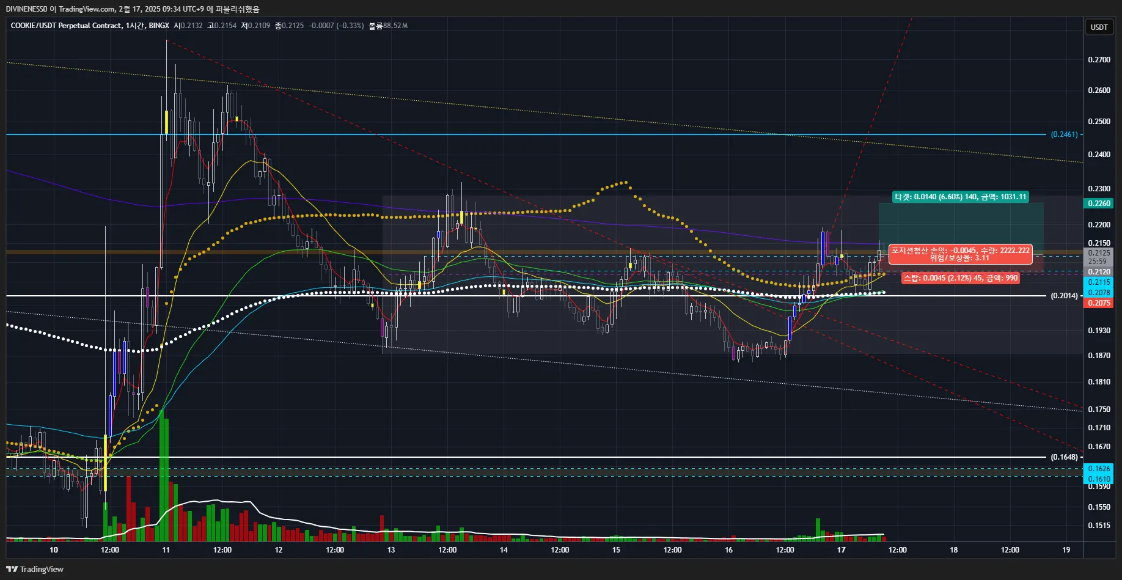The height and width of the screenshot is (580, 1122).
Task: Click the (0.2461) horizontal line label
Action: [1064, 134]
